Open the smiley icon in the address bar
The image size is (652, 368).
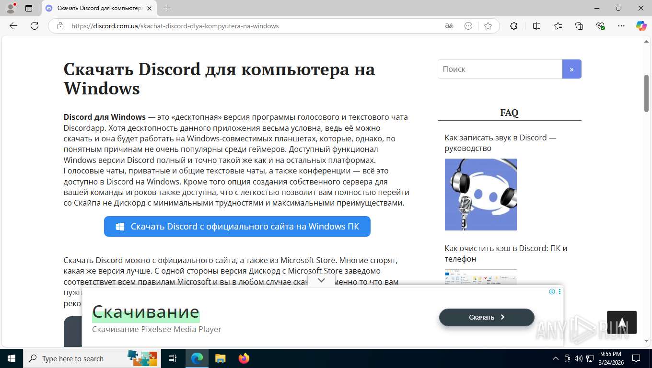pyautogui.click(x=468, y=26)
